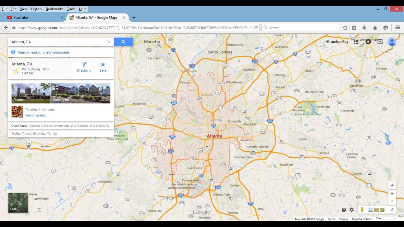This screenshot has height=227, width=404.
Task: Open the File menu
Action: coord(4,9)
